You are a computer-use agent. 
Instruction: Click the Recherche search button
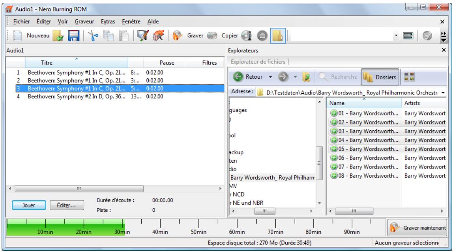click(338, 77)
